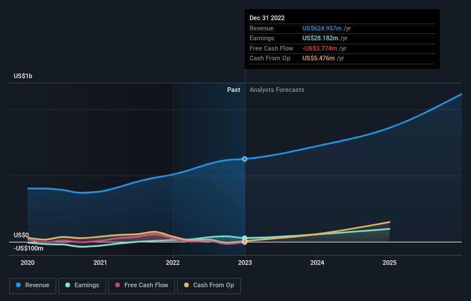This screenshot has width=471, height=301.
Task: Click the Past section label
Action: click(233, 90)
